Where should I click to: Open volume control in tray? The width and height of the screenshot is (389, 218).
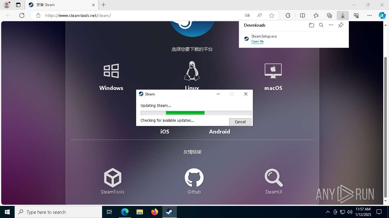350,212
